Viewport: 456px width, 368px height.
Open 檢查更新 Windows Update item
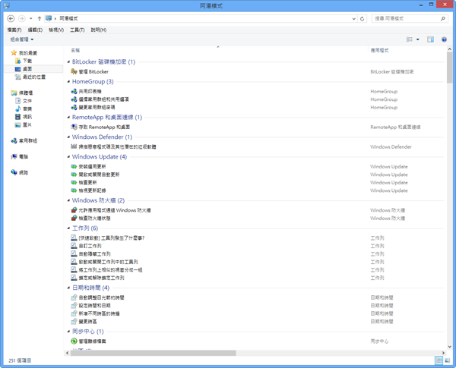(84, 182)
